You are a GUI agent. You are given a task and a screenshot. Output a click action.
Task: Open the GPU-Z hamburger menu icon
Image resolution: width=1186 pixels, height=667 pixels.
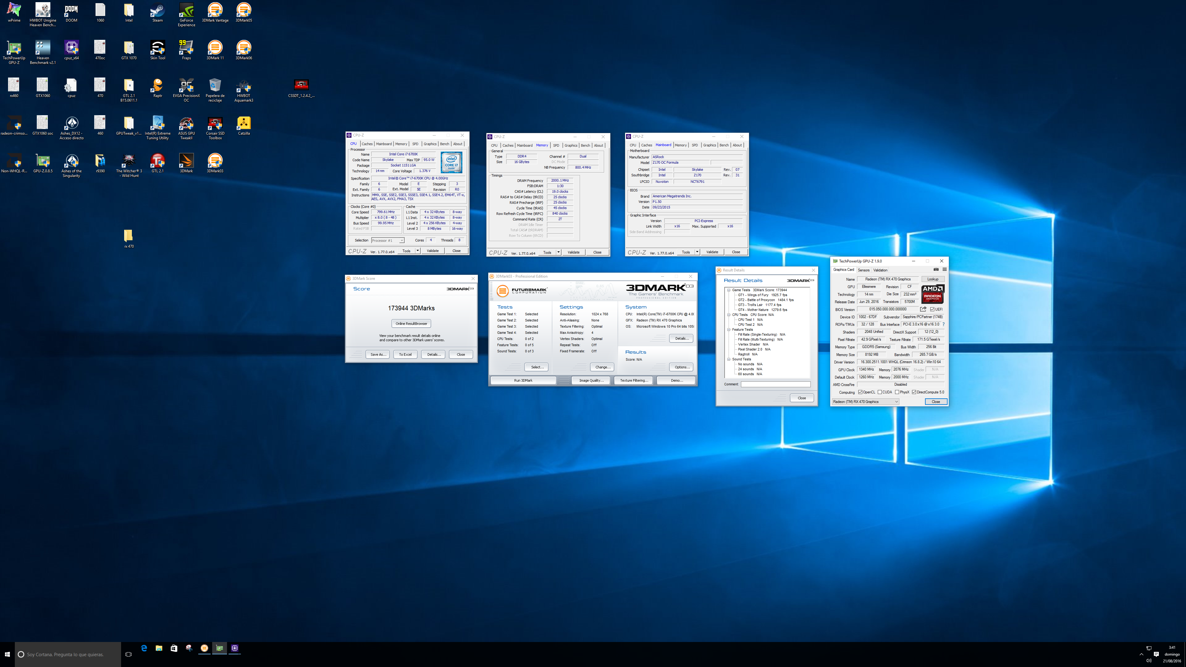click(944, 270)
